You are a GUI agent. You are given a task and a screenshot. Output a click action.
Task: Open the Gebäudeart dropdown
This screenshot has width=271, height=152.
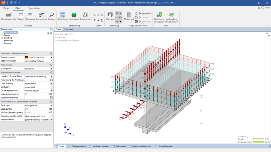click(x=51, y=105)
